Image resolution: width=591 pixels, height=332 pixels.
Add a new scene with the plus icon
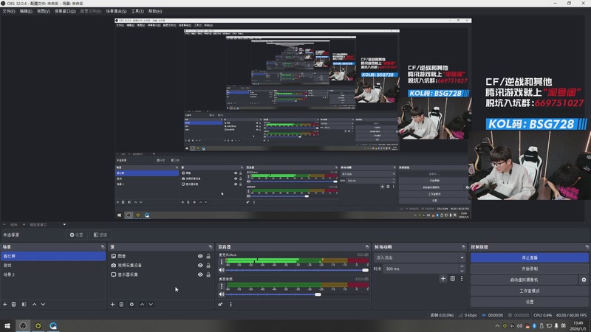click(x=5, y=304)
